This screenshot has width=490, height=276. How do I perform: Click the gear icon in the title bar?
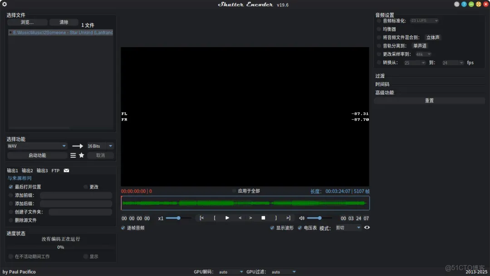pyautogui.click(x=5, y=4)
